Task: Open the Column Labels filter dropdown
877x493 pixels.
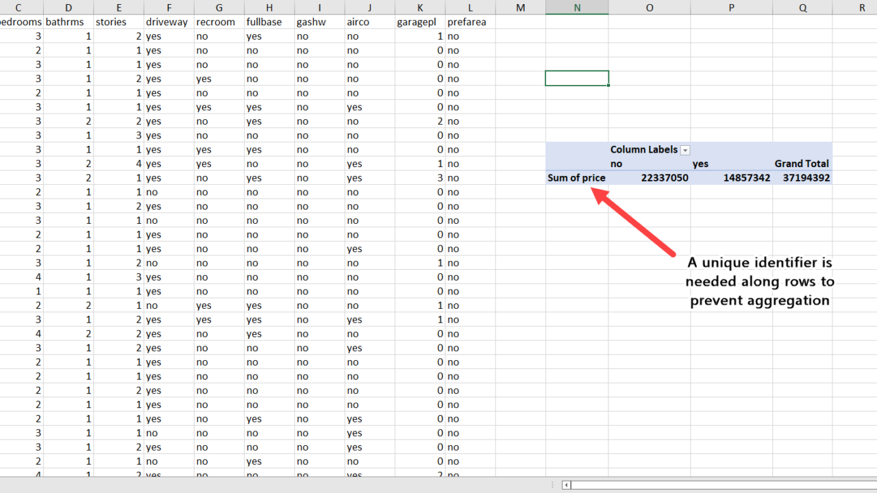Action: coord(685,150)
